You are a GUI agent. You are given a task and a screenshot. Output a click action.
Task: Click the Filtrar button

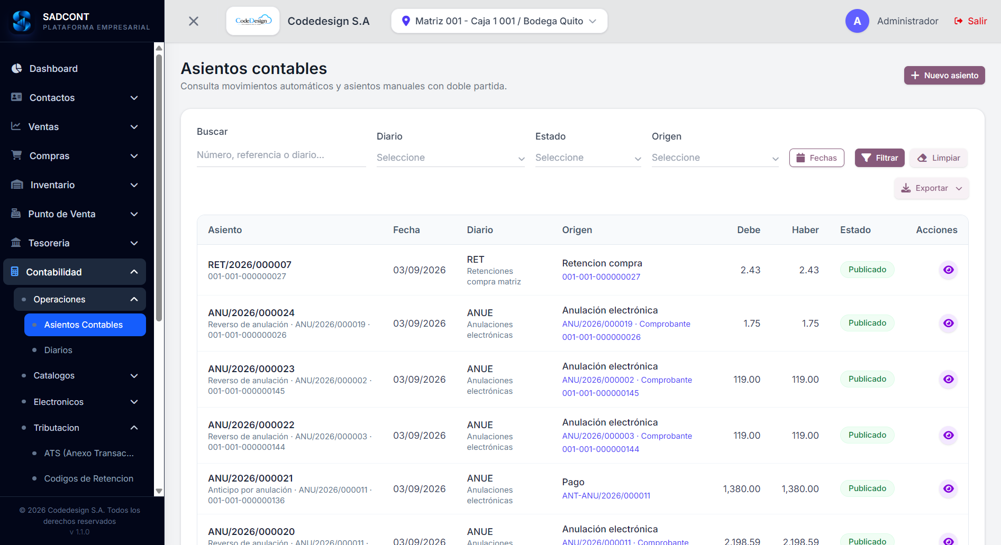tap(879, 158)
